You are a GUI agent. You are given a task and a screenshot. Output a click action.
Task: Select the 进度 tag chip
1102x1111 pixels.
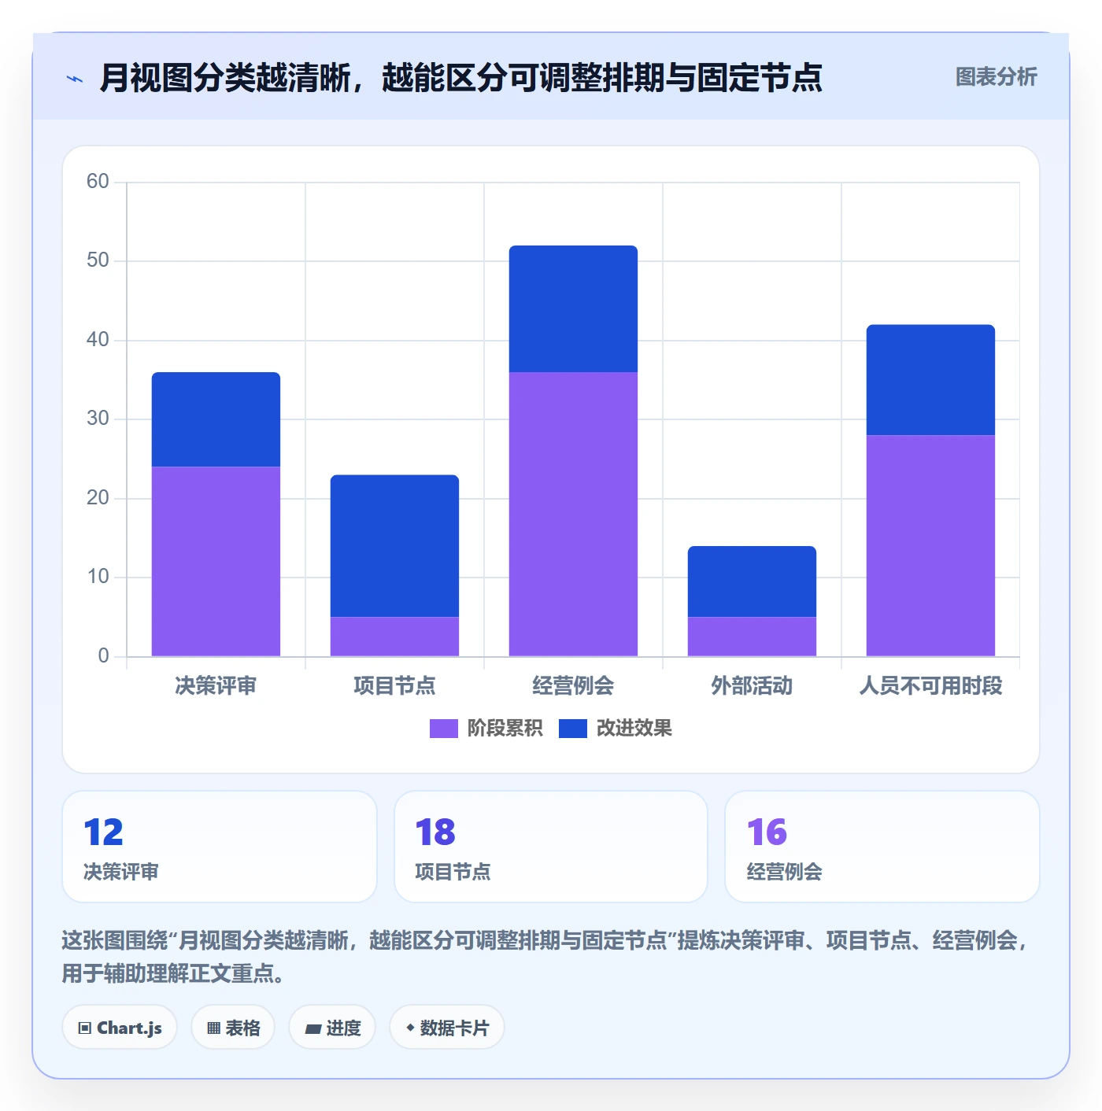click(332, 1028)
